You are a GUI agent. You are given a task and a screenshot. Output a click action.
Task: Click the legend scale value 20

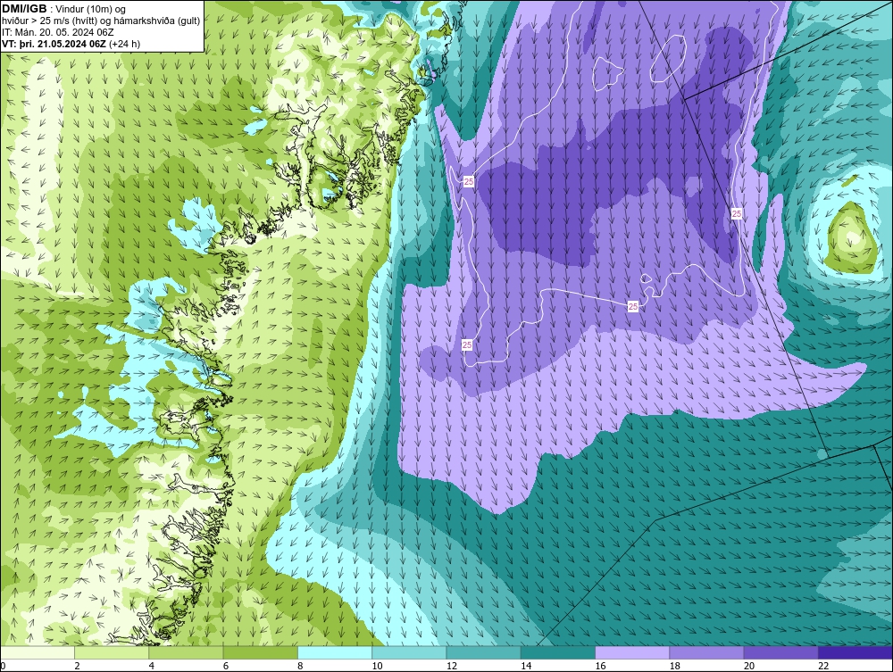coord(749,667)
